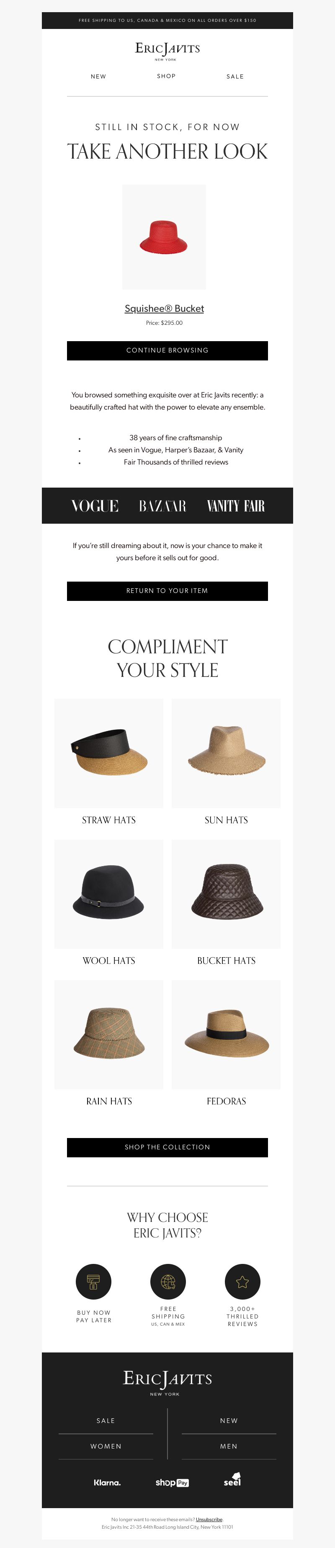Select the Straw Hats category image
The width and height of the screenshot is (335, 1548).
(x=108, y=753)
